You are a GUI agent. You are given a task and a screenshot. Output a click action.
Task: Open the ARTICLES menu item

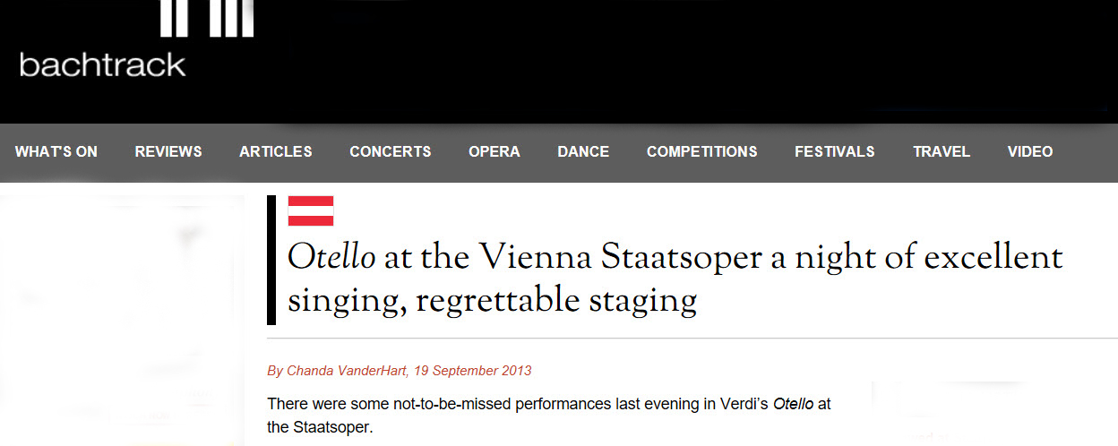coord(276,151)
